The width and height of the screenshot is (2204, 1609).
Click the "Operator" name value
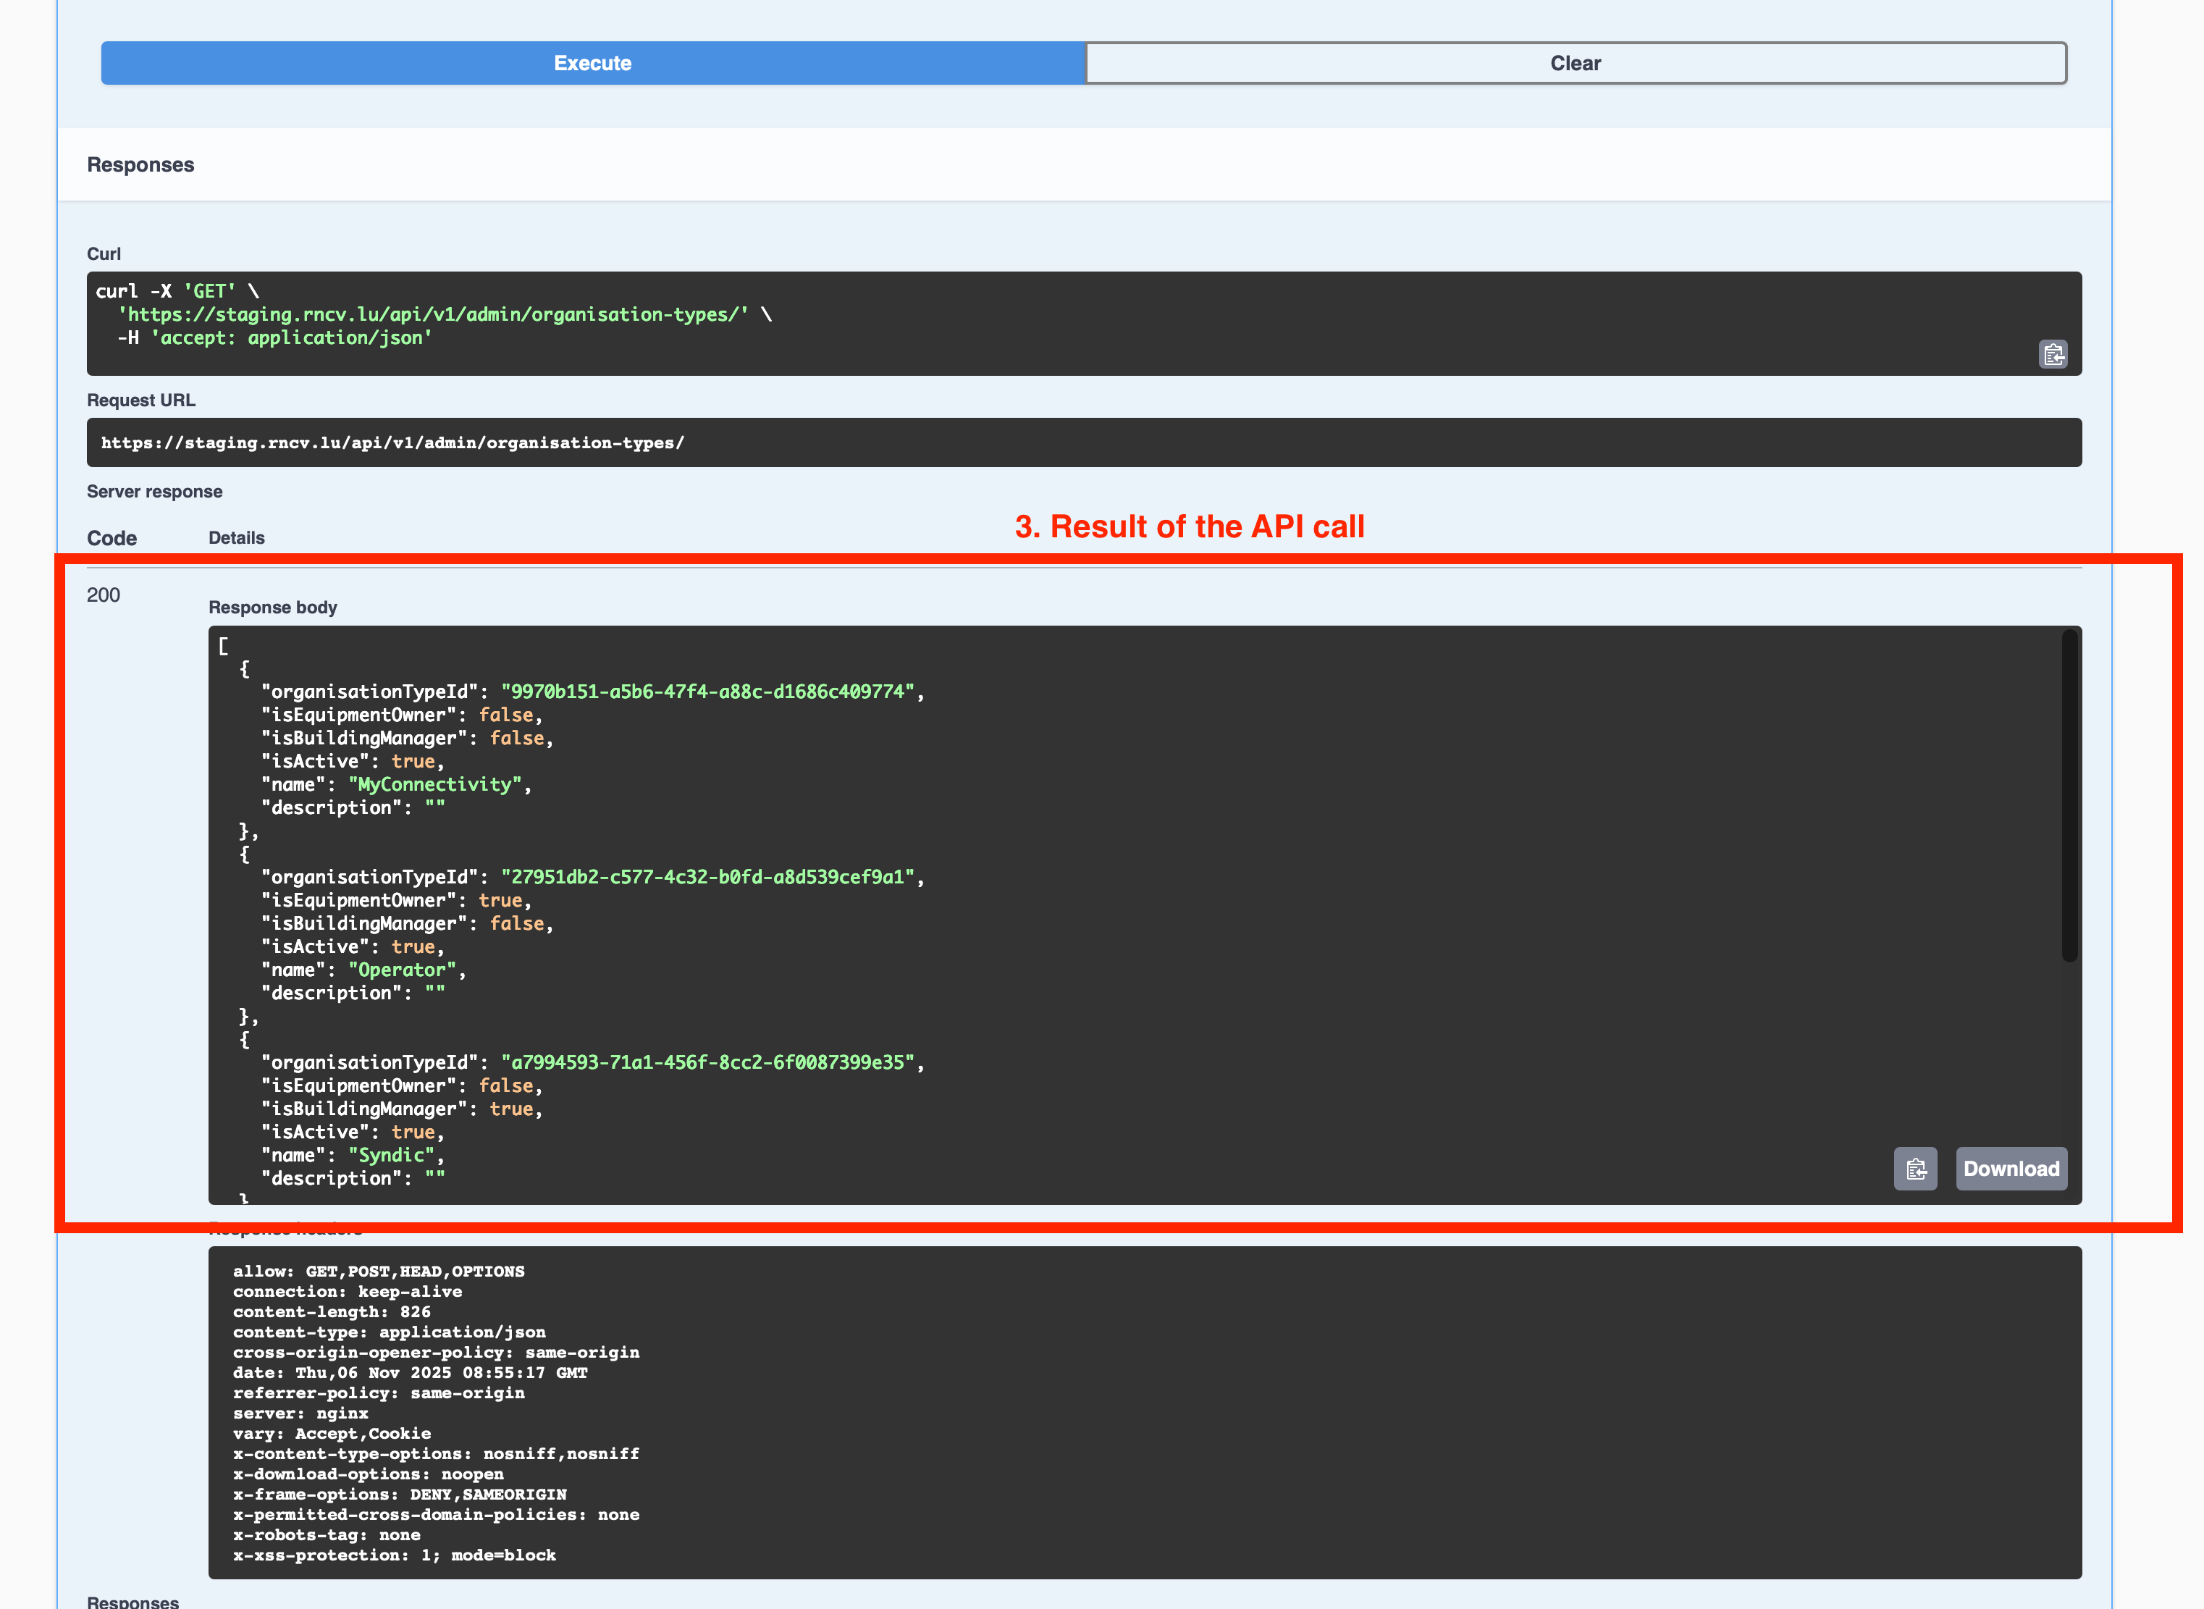[403, 970]
